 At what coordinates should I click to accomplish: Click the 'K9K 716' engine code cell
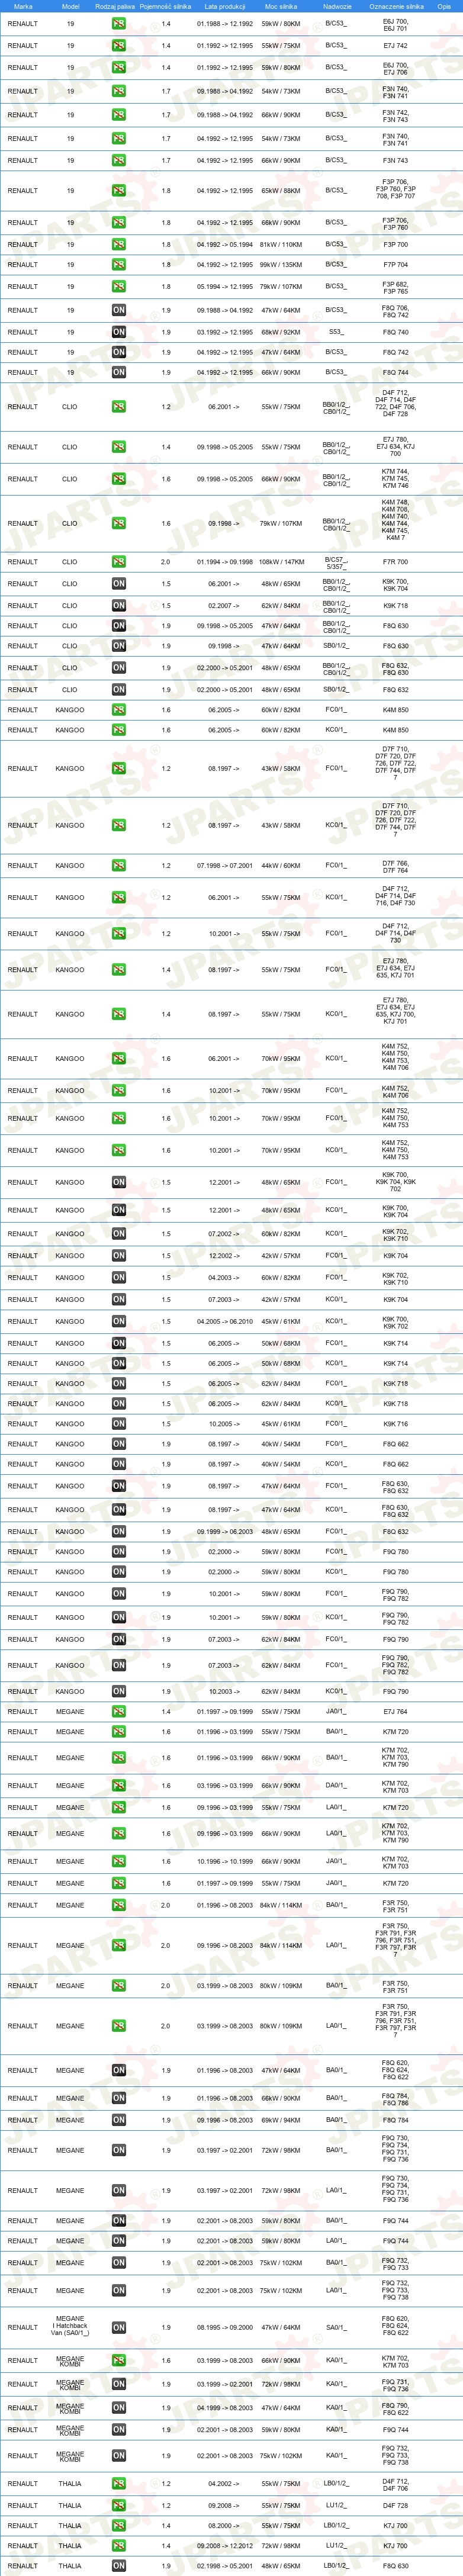click(396, 1424)
